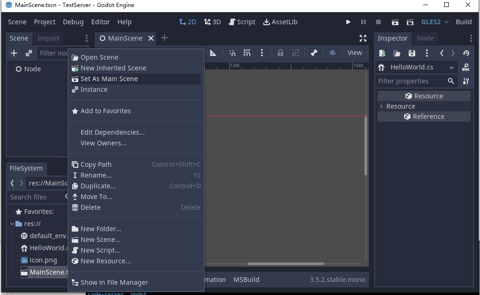Play the edited scene
Viewport: 480px width, 295px height.
[395, 22]
